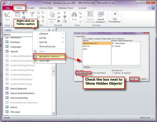157x122 pixels.
Task: Click the Undo icon in Quick Access toolbar
Action: pos(14,3)
